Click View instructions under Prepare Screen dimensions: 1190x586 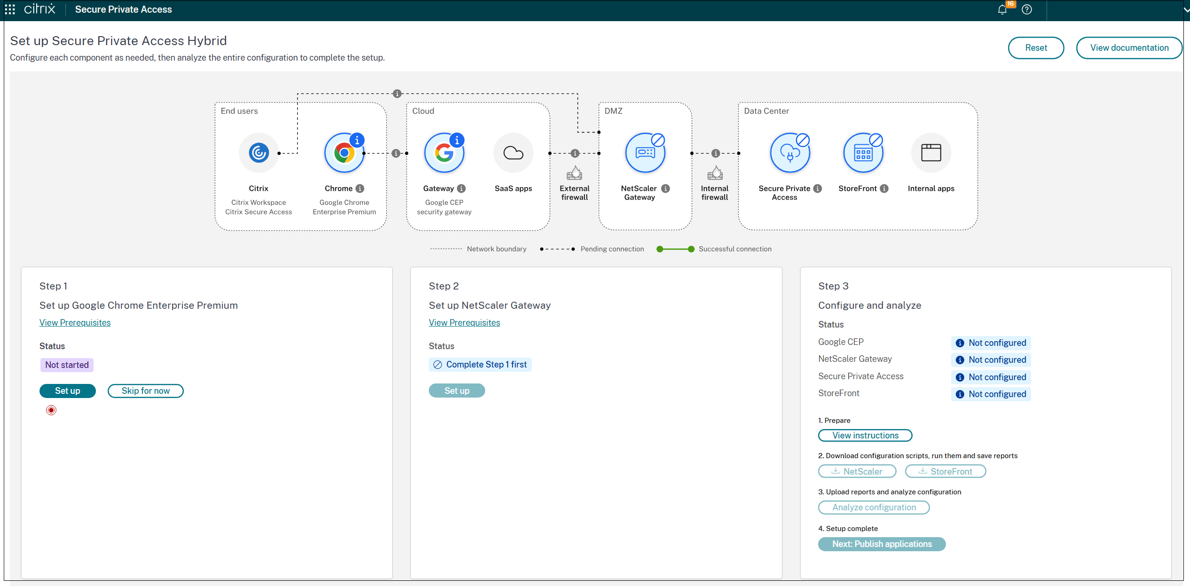865,436
